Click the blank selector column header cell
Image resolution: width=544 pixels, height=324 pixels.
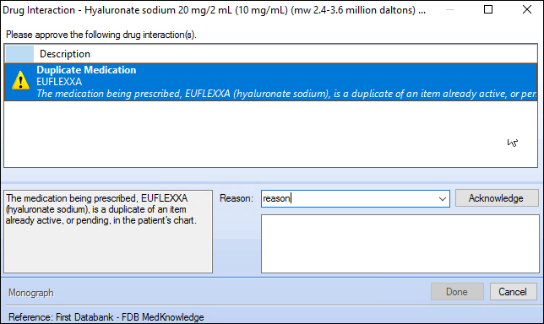(x=19, y=54)
